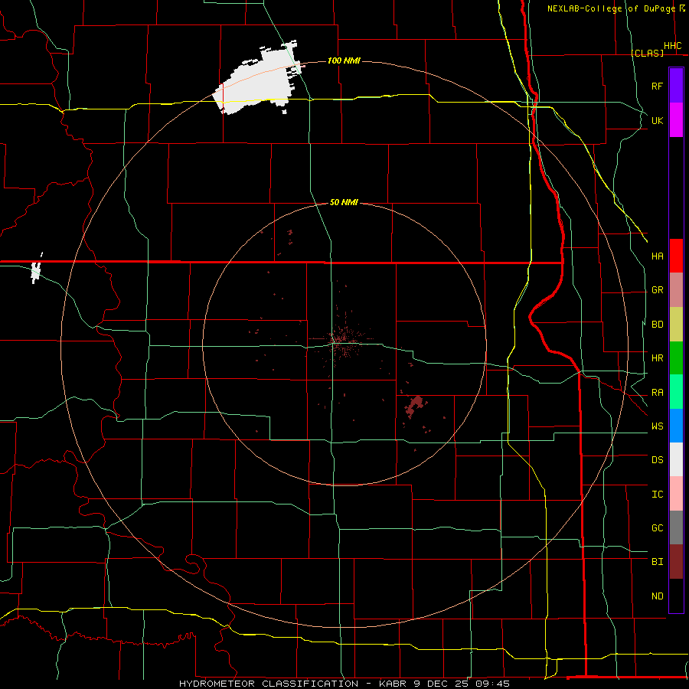Viewport: 689px width, 689px height.
Task: Click the [CLAS] units label
Action: tap(648, 53)
